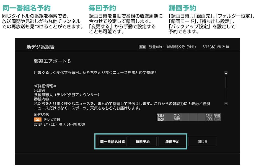Click the scroll down arrow in description
The height and width of the screenshot is (168, 256).
[226, 103]
